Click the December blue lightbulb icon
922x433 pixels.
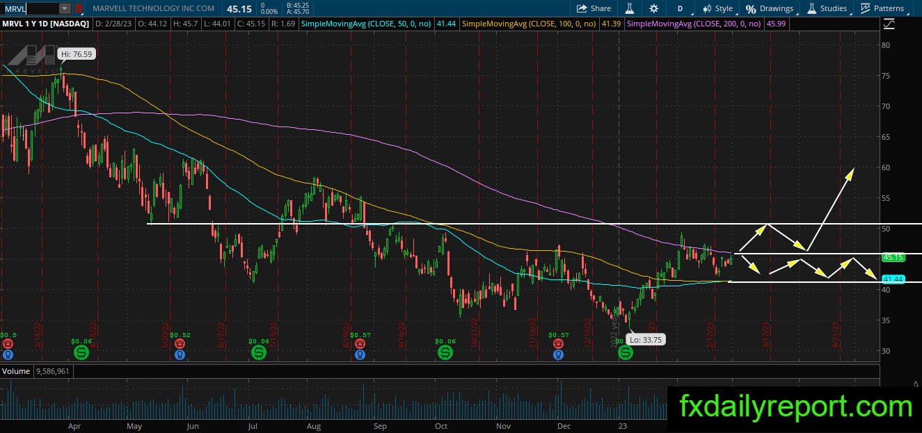(x=558, y=354)
